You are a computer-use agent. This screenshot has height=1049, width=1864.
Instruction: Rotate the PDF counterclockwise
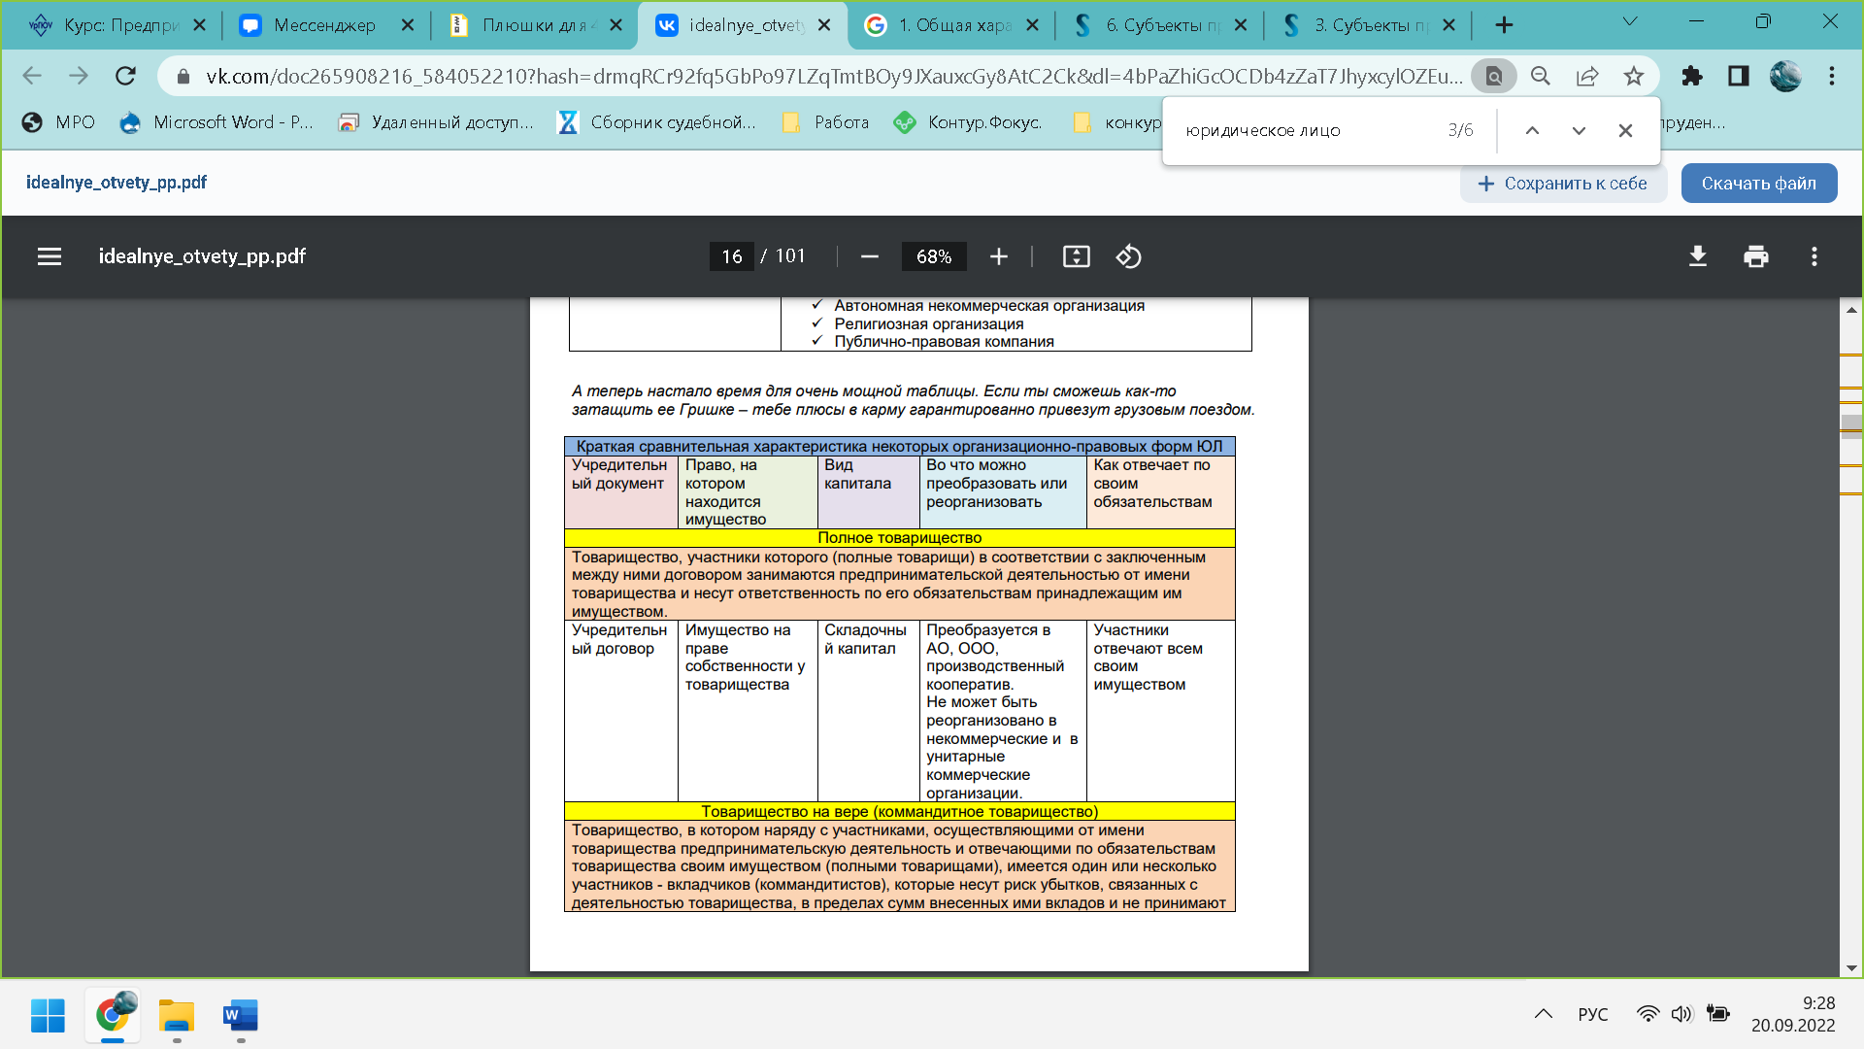[x=1128, y=256]
